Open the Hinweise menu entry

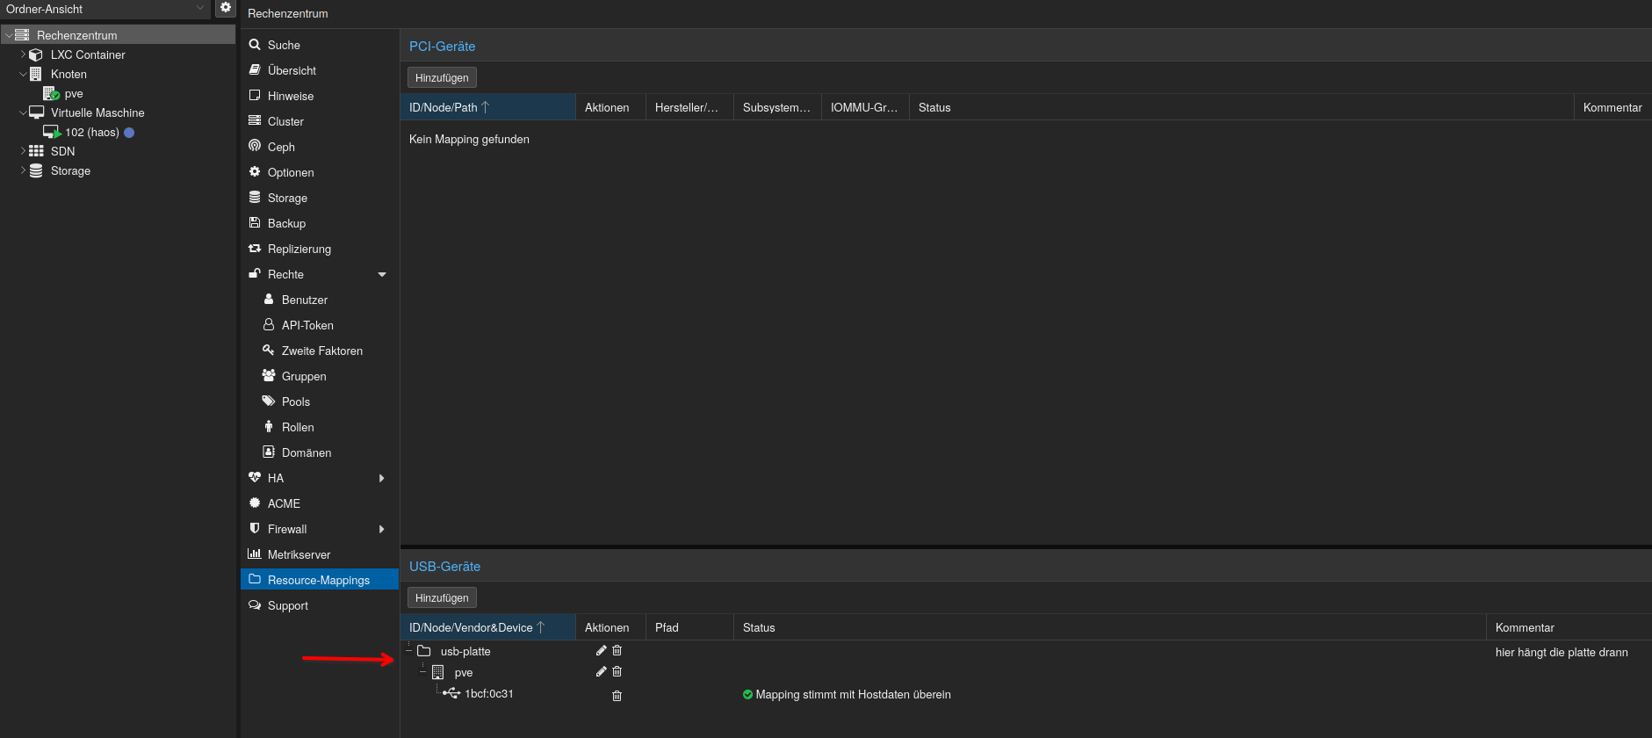(320, 96)
